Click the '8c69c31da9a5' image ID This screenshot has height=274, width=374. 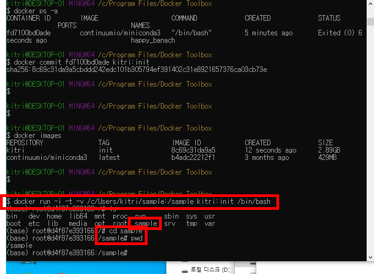[193, 150]
